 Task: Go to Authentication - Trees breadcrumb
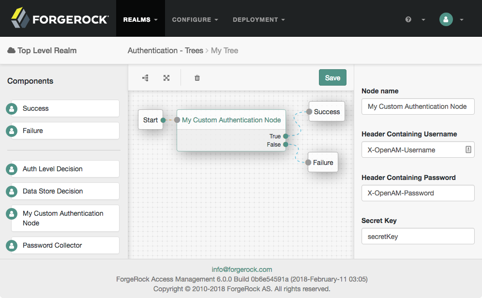click(x=166, y=50)
